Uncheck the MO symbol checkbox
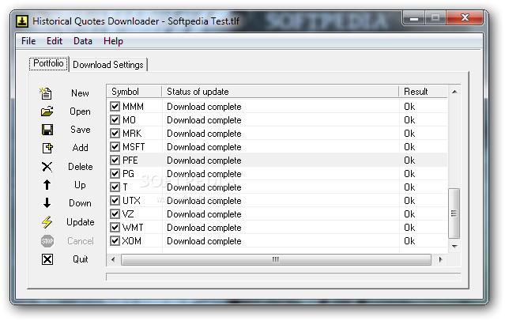This screenshot has width=505, height=321. point(115,120)
